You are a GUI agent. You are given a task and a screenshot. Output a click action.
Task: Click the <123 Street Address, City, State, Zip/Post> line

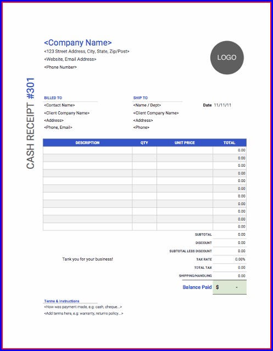click(x=87, y=51)
